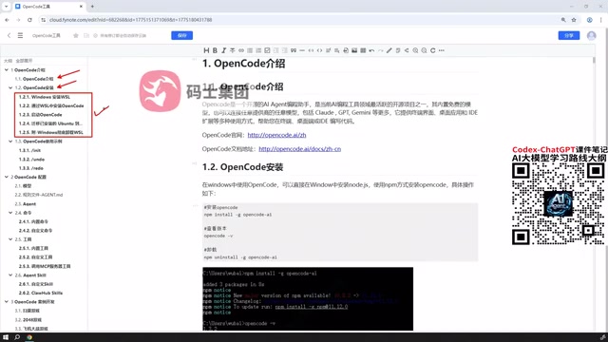Click the blue 分享 share button

click(x=569, y=35)
